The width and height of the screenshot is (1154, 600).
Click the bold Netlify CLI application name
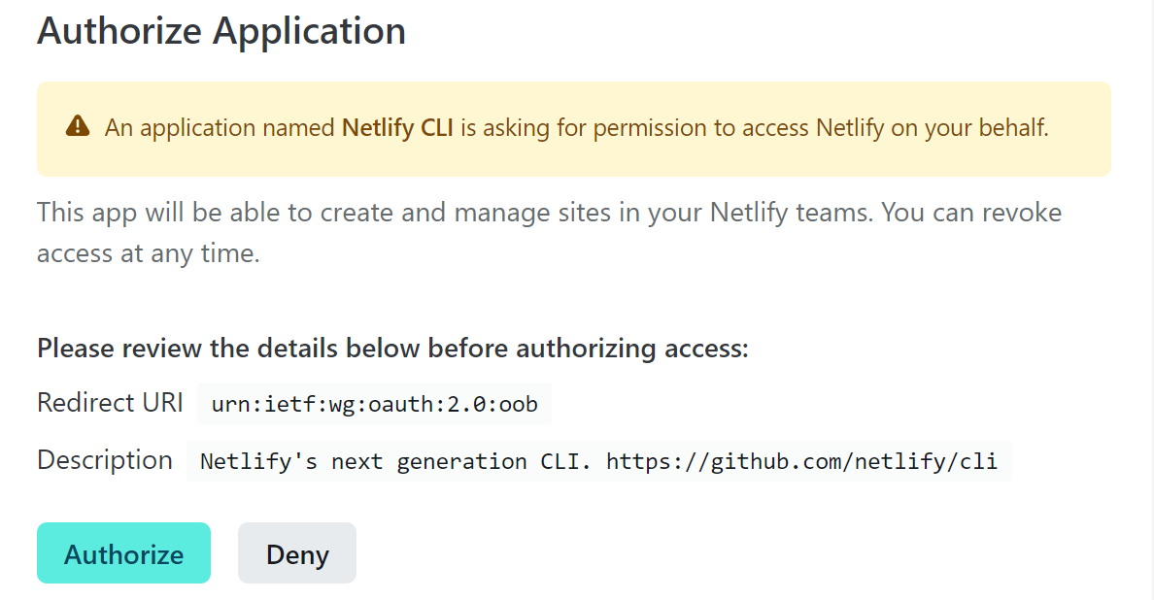point(397,128)
